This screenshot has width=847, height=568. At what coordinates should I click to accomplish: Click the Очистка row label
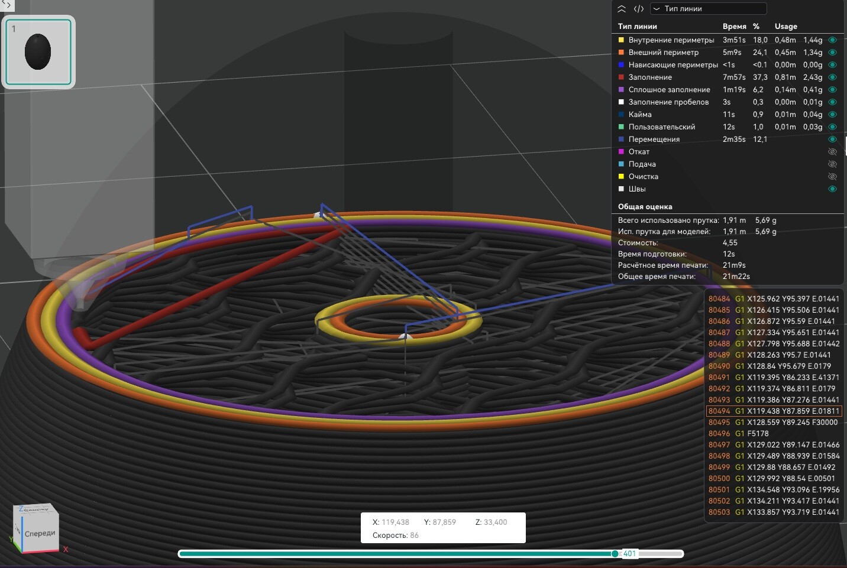(644, 177)
